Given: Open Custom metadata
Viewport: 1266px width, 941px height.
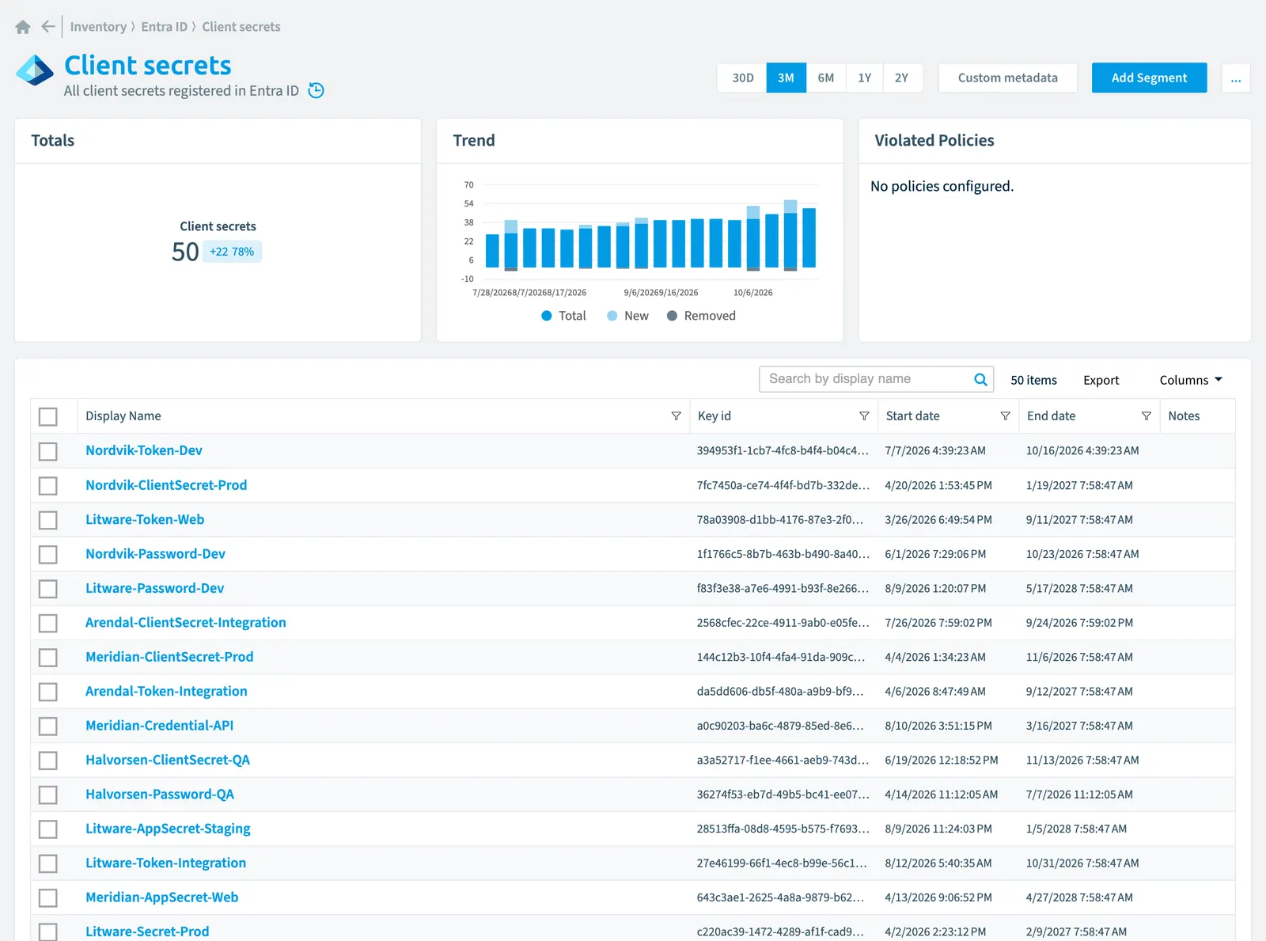Looking at the screenshot, I should [1007, 78].
